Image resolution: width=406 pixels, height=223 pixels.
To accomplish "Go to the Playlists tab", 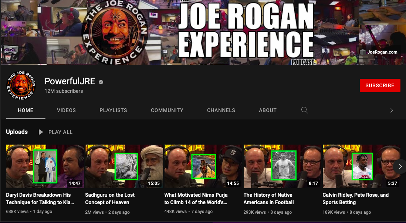I will tap(113, 110).
